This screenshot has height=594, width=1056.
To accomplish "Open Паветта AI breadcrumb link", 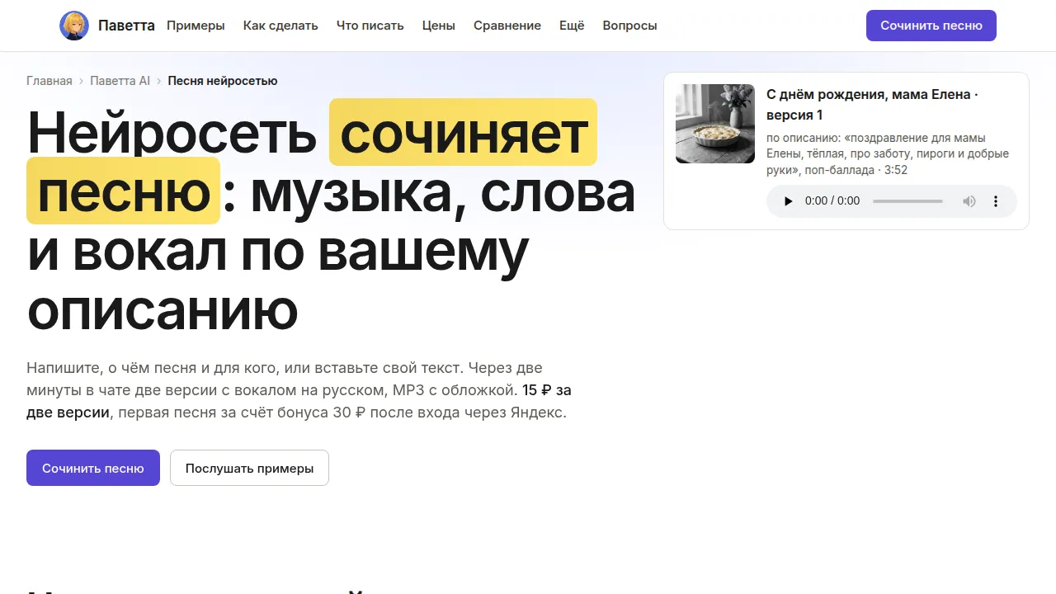I will [120, 81].
